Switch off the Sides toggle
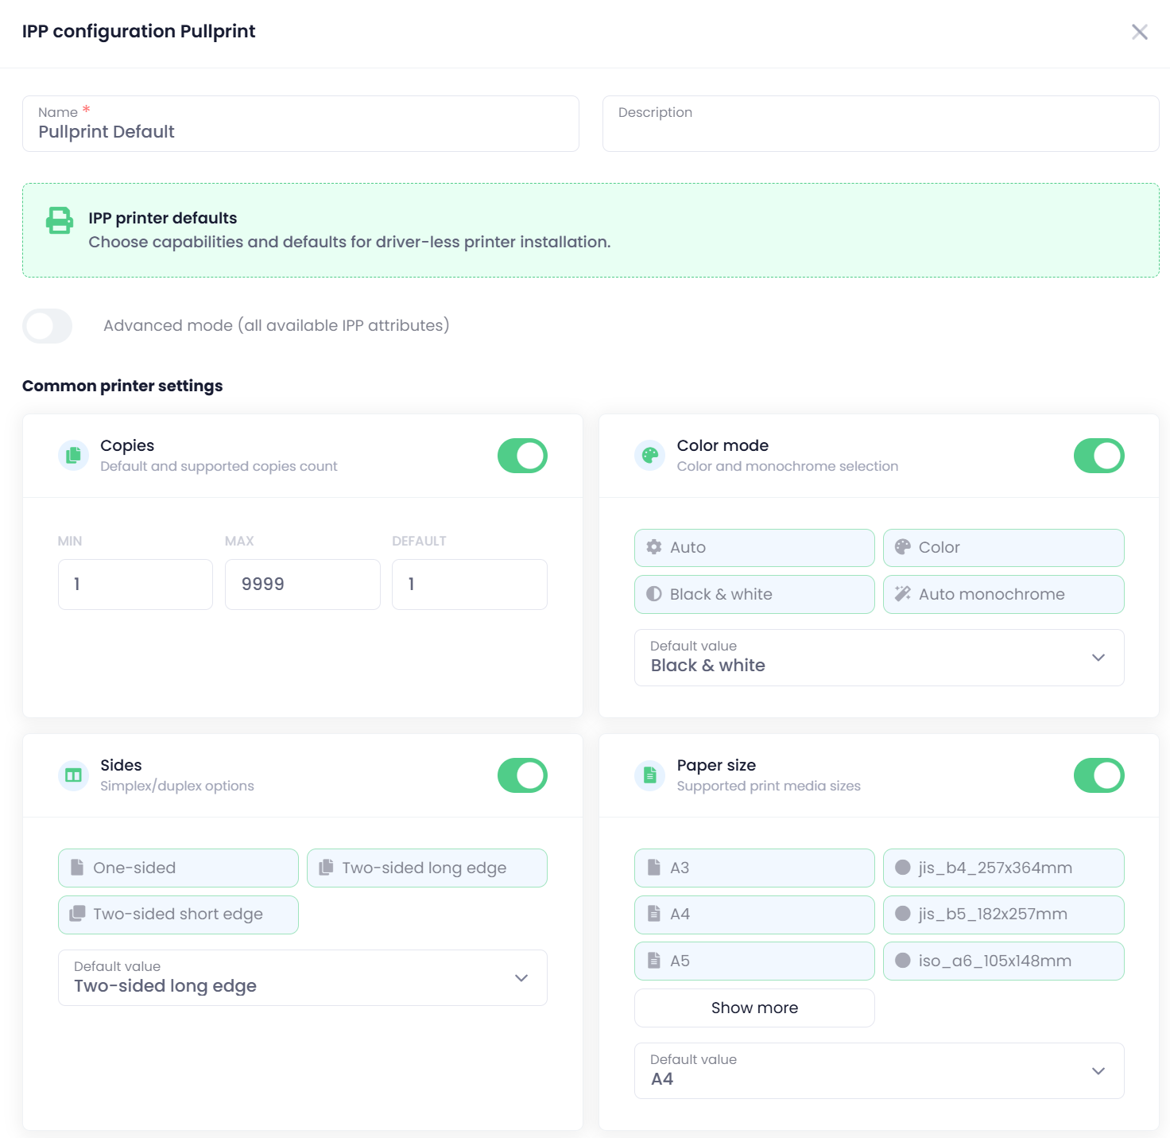The height and width of the screenshot is (1138, 1170). [x=522, y=775]
